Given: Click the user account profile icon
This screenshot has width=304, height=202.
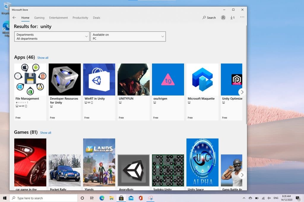Looking at the screenshot, I should (x=223, y=17).
